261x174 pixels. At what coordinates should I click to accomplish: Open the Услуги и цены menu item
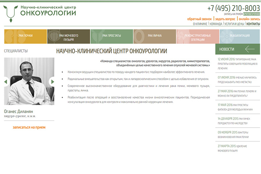[235, 24]
